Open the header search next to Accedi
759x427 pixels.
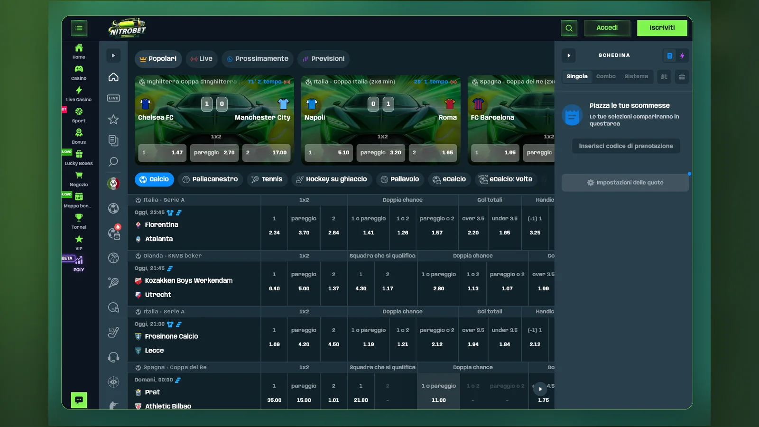(569, 28)
